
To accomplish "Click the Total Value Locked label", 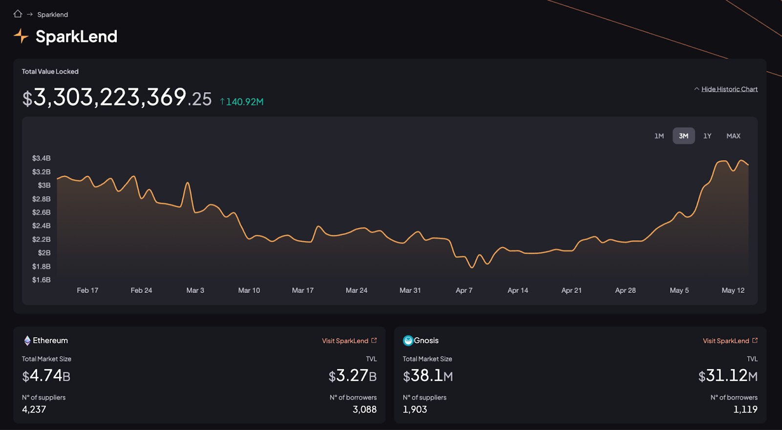I will point(50,71).
